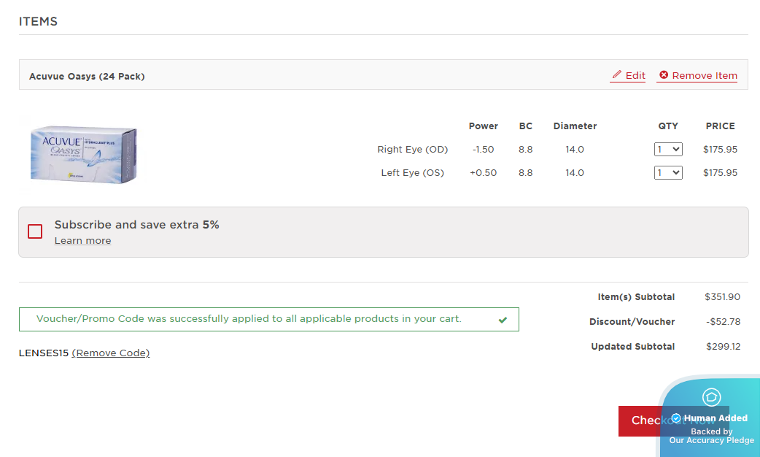Open the Right Eye (OD) quantity dropdown
Viewport: 760px width, 457px height.
click(667, 149)
